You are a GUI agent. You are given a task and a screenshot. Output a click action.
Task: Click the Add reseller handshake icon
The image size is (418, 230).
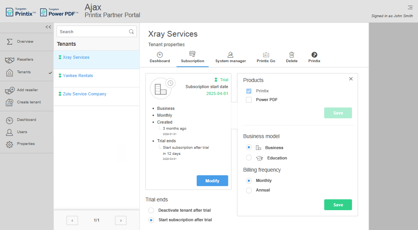point(10,90)
